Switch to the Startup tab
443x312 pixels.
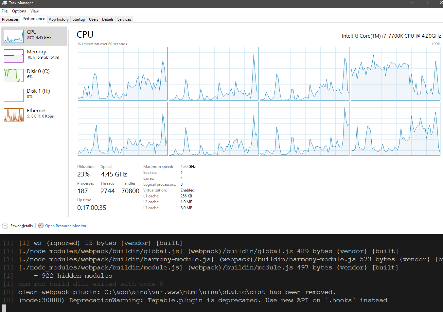pyautogui.click(x=79, y=19)
